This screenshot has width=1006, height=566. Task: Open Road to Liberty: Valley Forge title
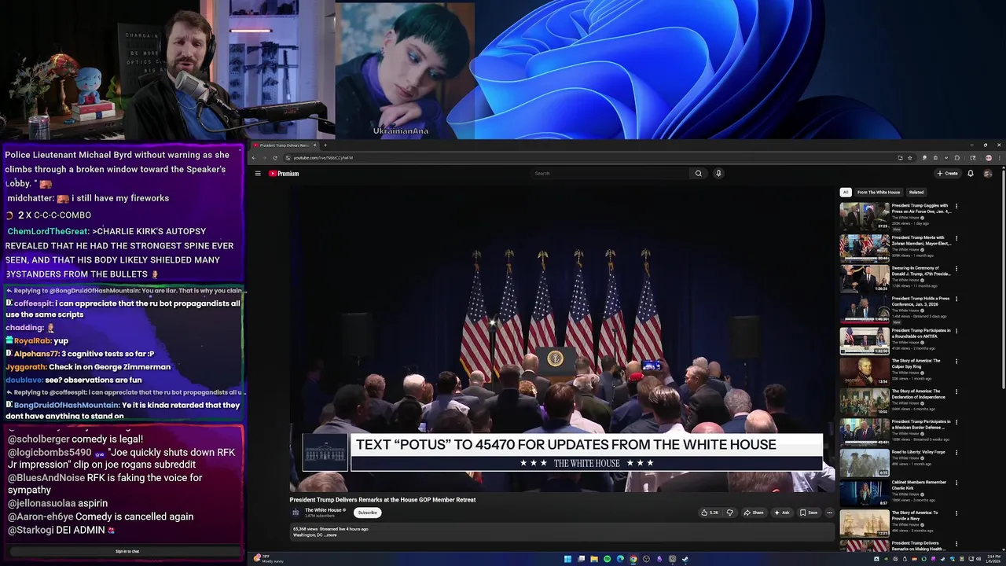click(x=919, y=452)
